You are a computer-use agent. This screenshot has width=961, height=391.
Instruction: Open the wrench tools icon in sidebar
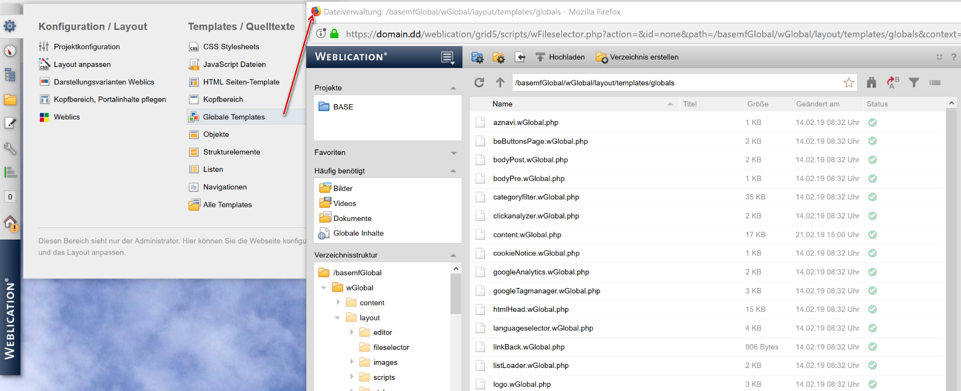pos(10,148)
